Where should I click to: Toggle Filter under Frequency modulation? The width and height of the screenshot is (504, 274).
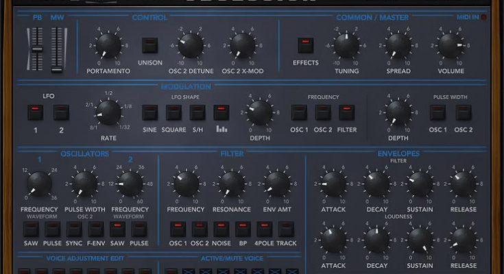[347, 112]
